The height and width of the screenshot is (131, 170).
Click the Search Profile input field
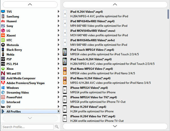[28, 127]
